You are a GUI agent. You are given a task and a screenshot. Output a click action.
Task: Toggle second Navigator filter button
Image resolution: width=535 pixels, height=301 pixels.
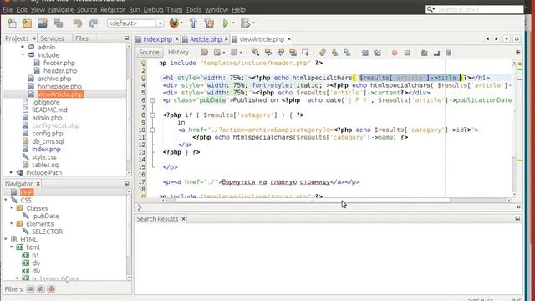pos(41,289)
